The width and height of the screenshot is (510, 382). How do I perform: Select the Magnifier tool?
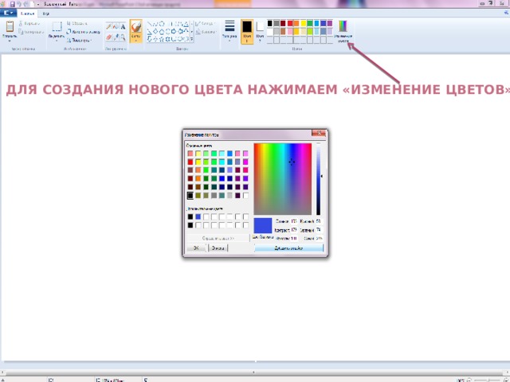tap(123, 37)
